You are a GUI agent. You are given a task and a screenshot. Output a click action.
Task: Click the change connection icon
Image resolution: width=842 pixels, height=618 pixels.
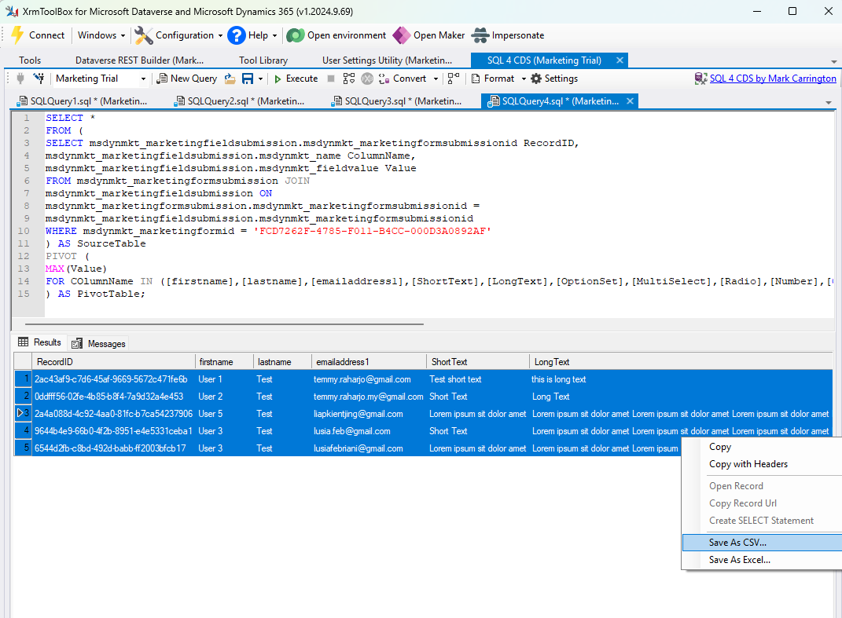pyautogui.click(x=39, y=79)
